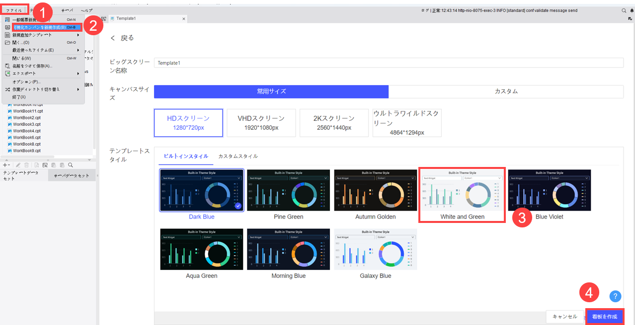
Task: Open the blue help question-mark icon
Action: tap(615, 296)
